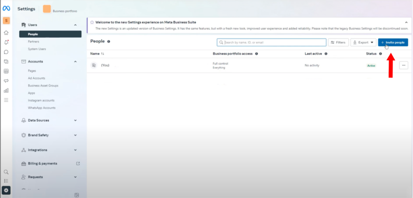Expand Integrations section chevron

75,150
